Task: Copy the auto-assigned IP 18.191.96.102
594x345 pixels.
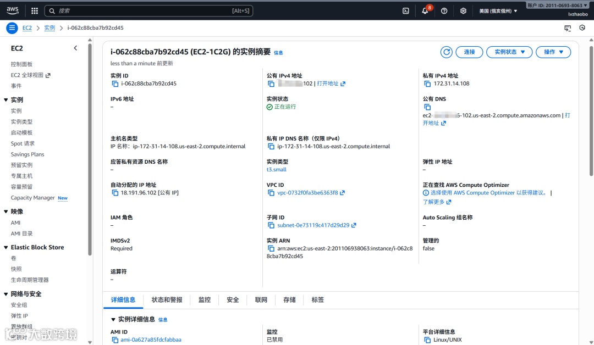Action: (x=115, y=193)
